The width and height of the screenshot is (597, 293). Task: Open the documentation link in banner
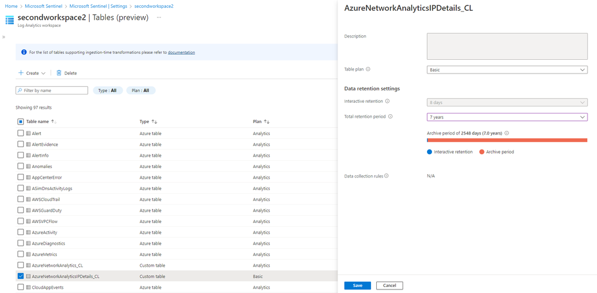pos(181,53)
